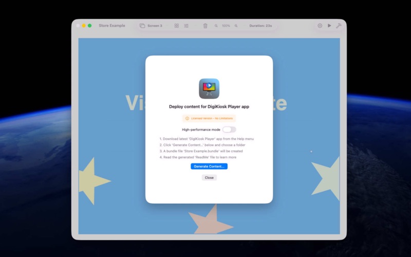Click the screens stack icon beside Screen 3

pos(142,26)
